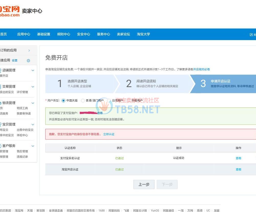Select 中国大陆 user type radio
Viewport: 256px width, 212px height.
pyautogui.click(x=63, y=101)
